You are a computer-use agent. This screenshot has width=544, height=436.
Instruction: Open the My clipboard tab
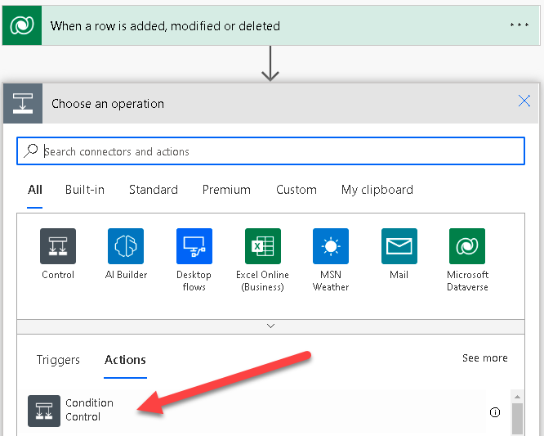(x=377, y=190)
